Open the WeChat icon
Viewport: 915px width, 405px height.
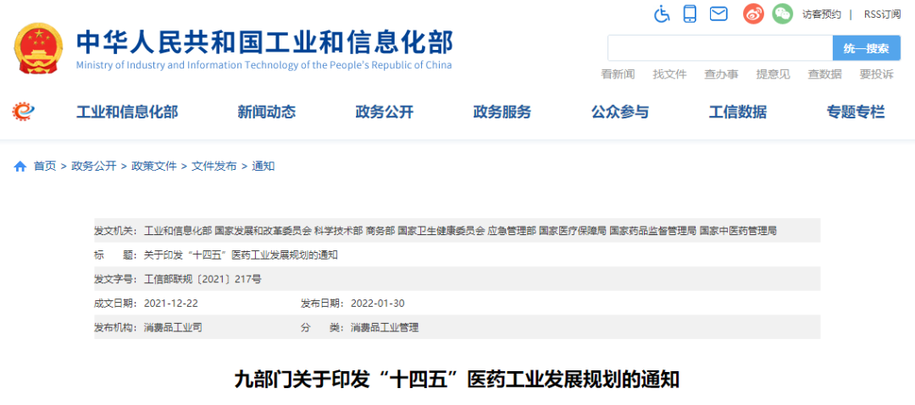coord(783,14)
